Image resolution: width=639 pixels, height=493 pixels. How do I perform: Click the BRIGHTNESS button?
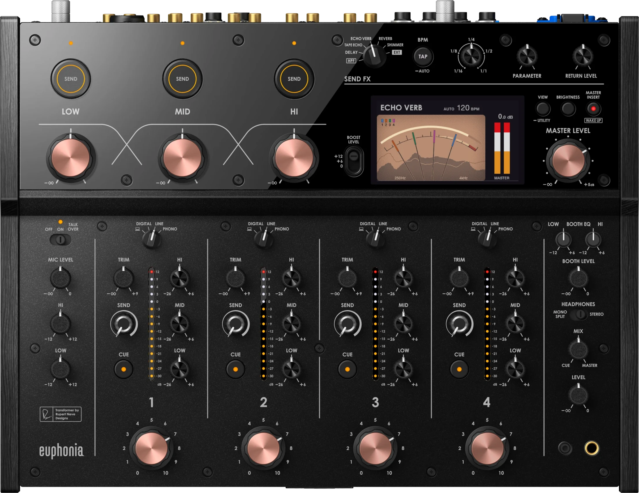click(568, 109)
